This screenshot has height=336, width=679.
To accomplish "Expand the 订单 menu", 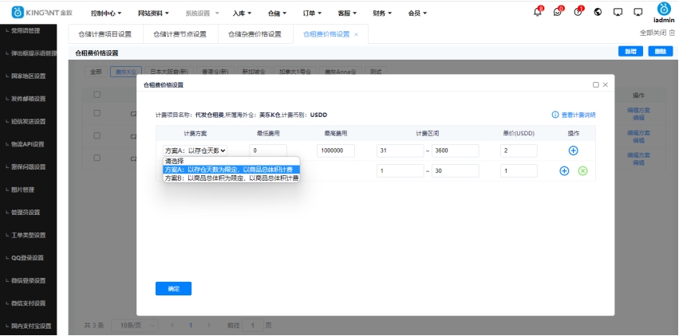I will click(312, 14).
